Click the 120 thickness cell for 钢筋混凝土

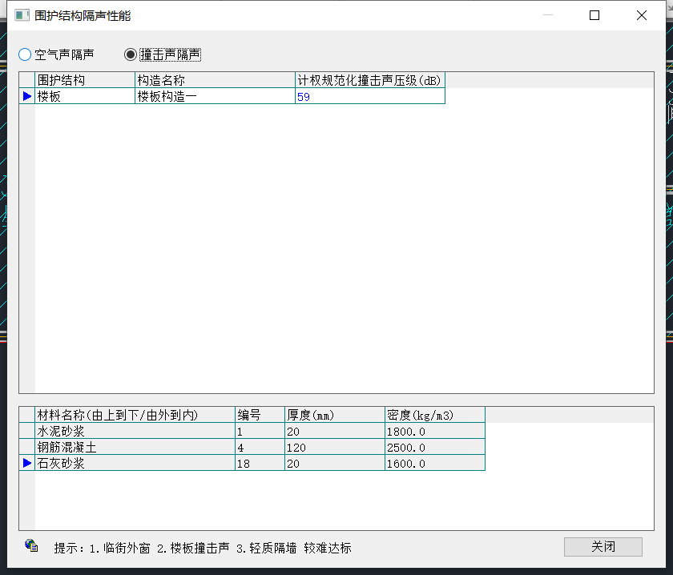pyautogui.click(x=334, y=447)
